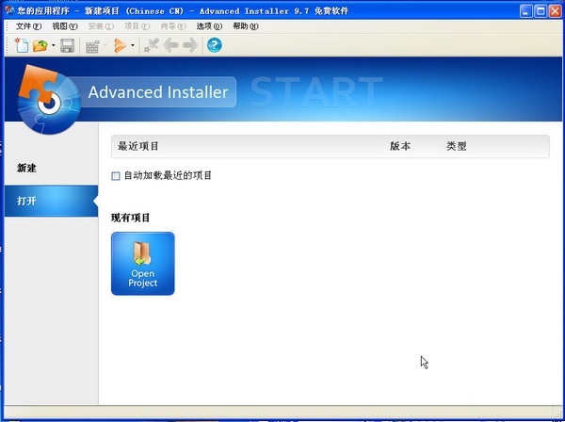The height and width of the screenshot is (422, 565).
Task: Open the 视图 menu
Action: click(x=65, y=26)
